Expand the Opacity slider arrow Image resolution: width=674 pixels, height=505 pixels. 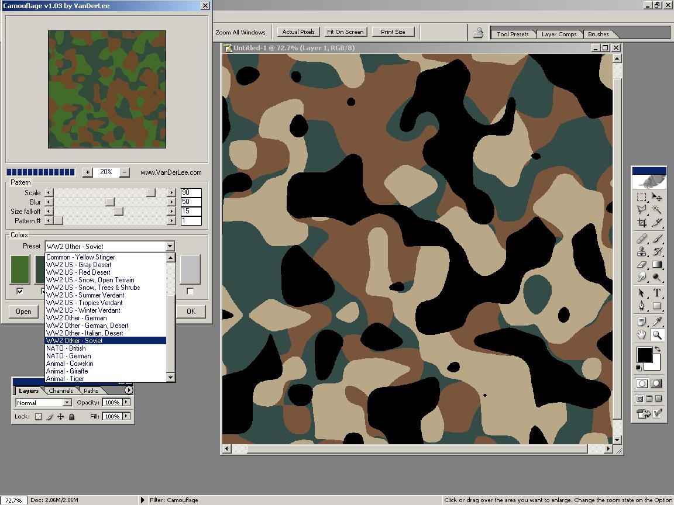[126, 402]
